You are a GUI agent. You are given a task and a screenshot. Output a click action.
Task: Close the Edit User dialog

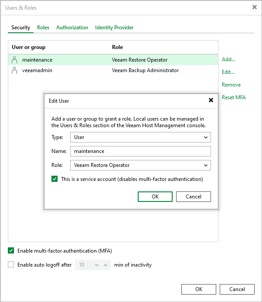click(211, 100)
